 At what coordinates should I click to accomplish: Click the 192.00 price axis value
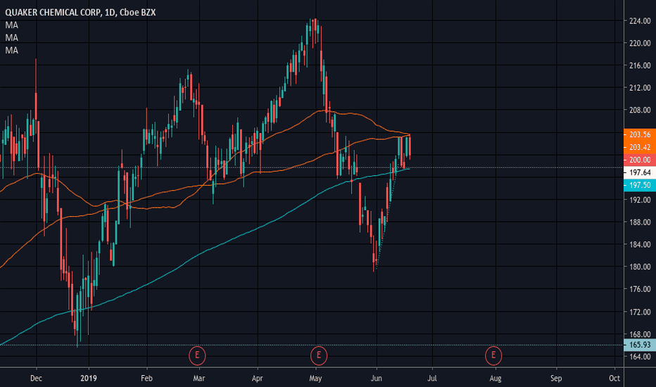(640, 200)
